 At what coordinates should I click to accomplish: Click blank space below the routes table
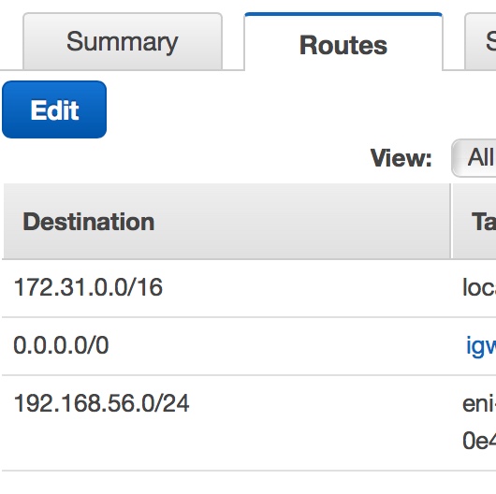[248, 483]
